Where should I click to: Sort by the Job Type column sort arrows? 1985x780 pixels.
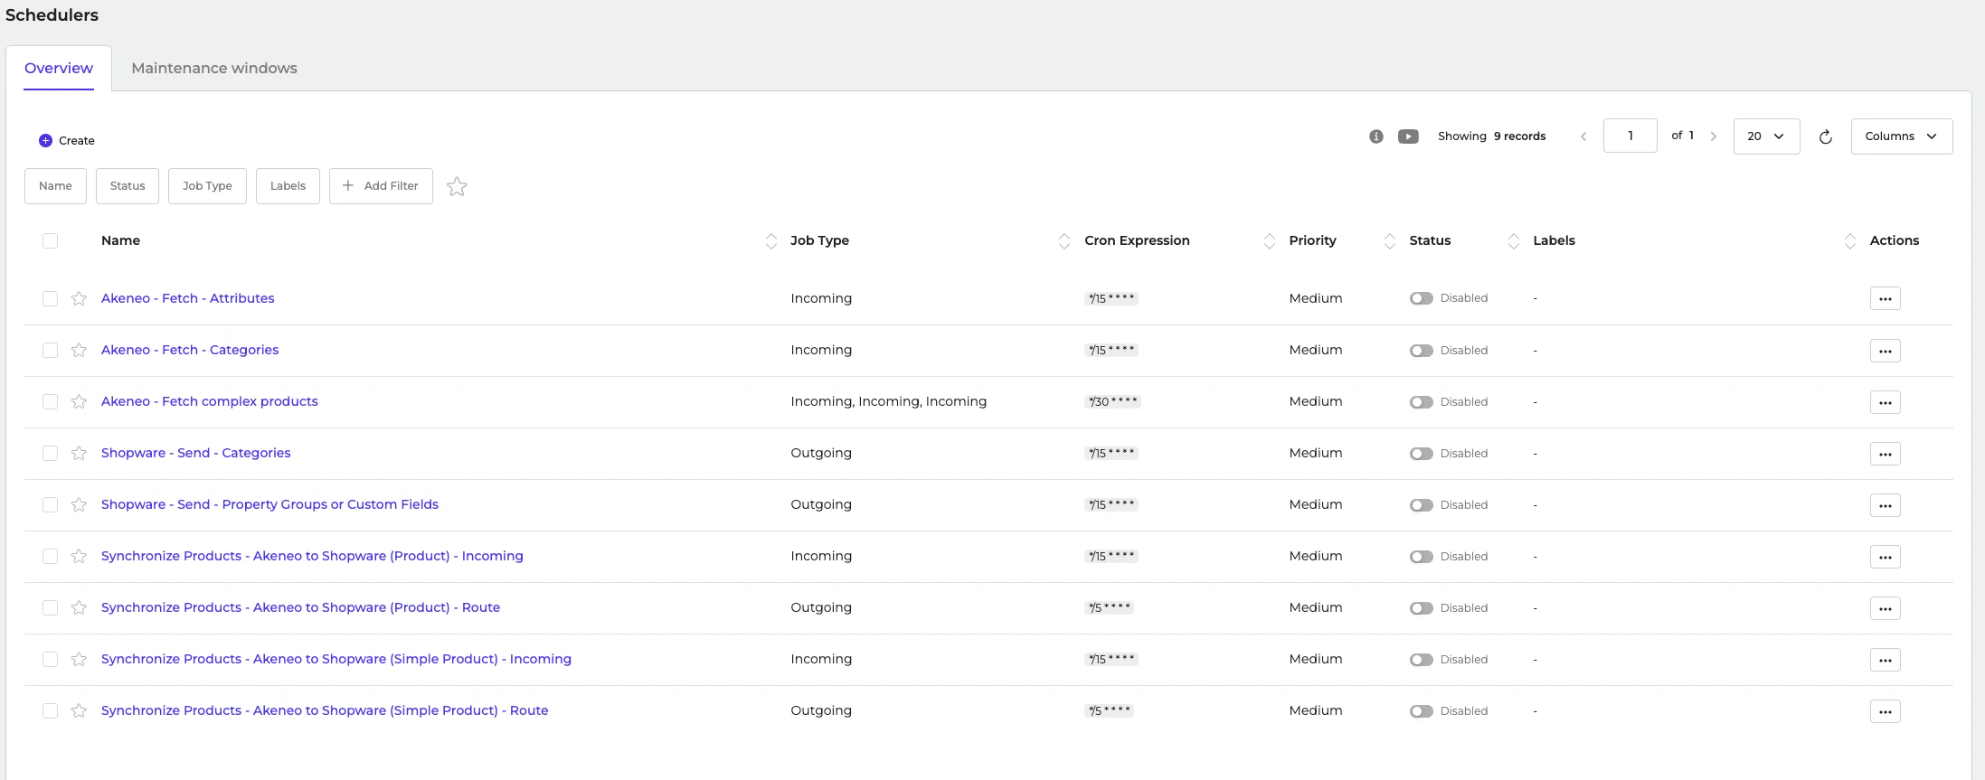click(x=1063, y=240)
